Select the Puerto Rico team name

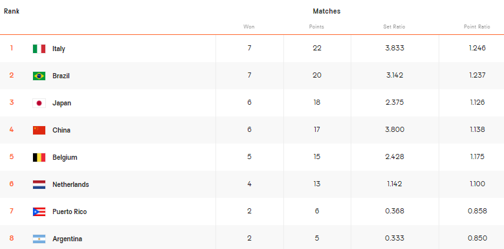tap(70, 211)
